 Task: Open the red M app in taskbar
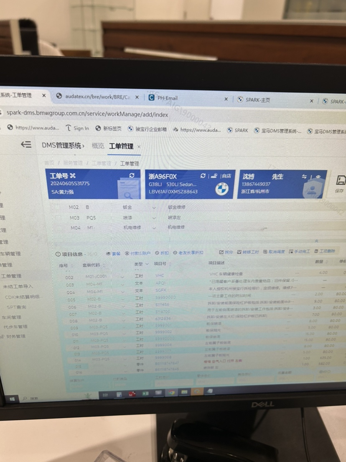pyautogui.click(x=132, y=394)
